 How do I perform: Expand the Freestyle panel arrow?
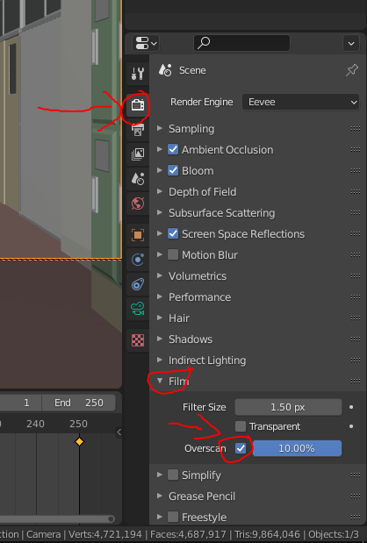(x=160, y=517)
